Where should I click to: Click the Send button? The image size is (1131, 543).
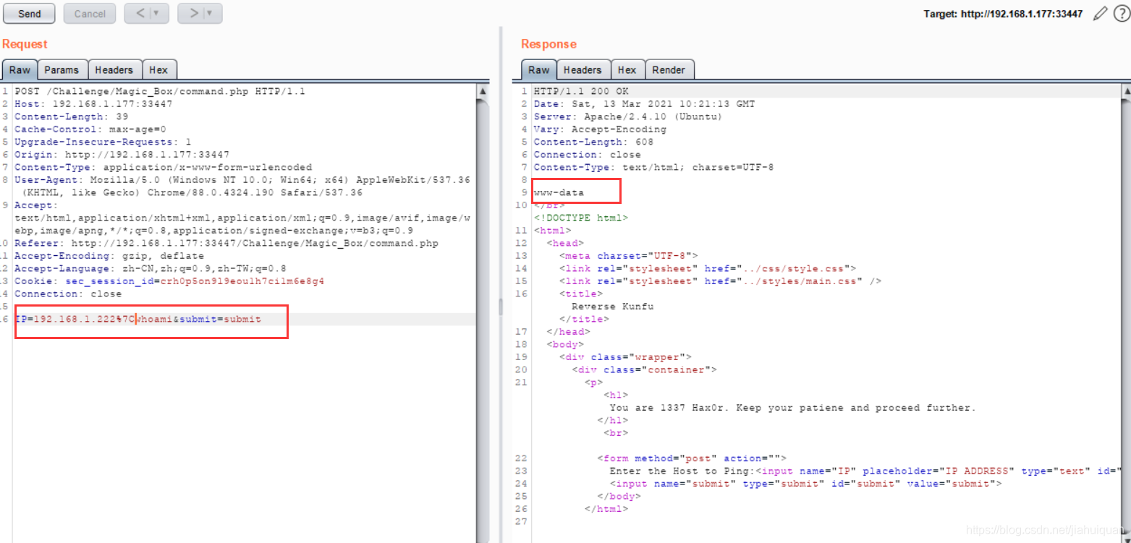30,14
